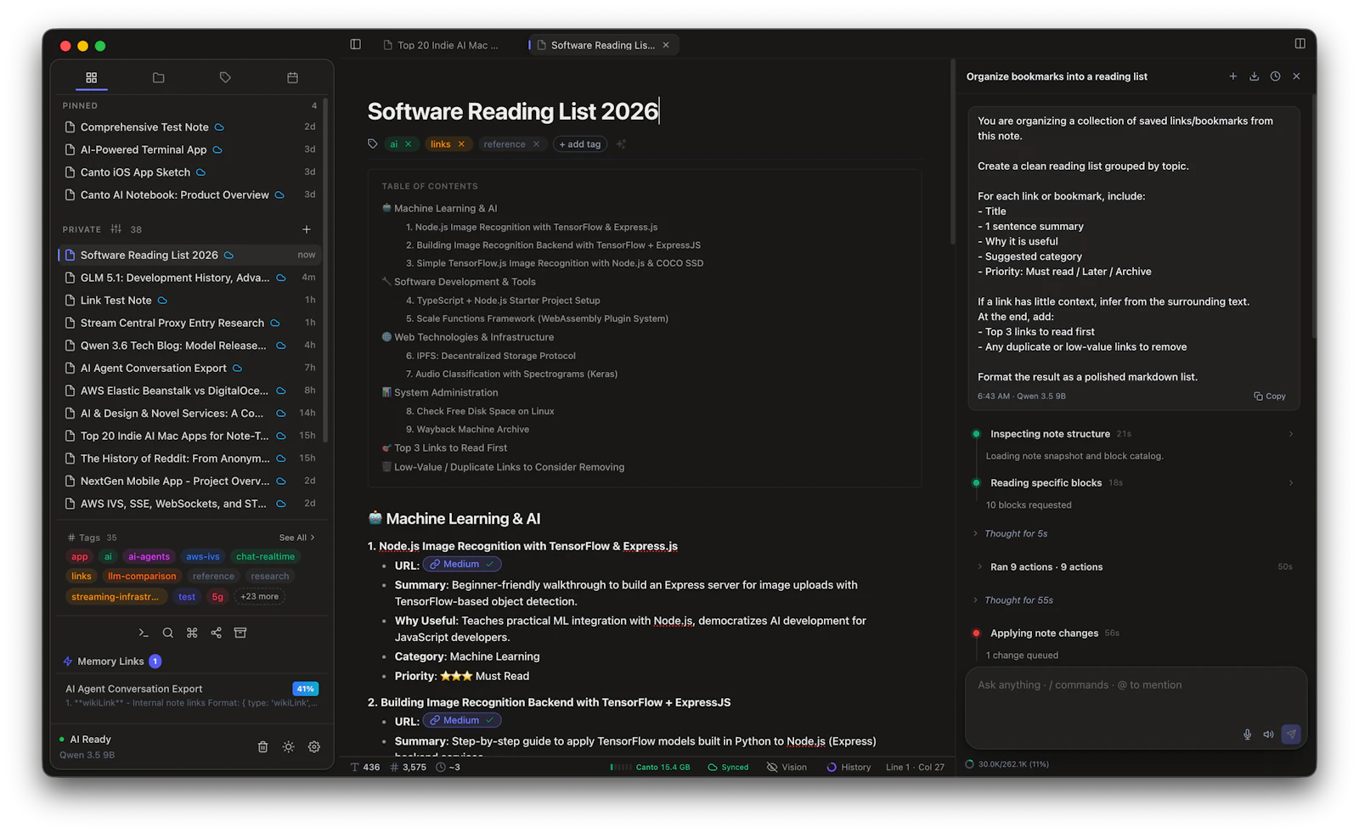Switch to the folders view icon in the sidebar
This screenshot has height=833, width=1359.
coord(158,77)
